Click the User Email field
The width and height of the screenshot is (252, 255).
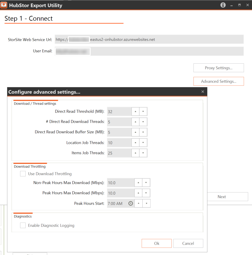point(149,51)
